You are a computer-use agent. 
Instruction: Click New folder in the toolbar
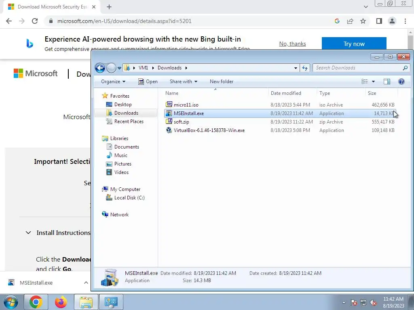click(x=222, y=82)
